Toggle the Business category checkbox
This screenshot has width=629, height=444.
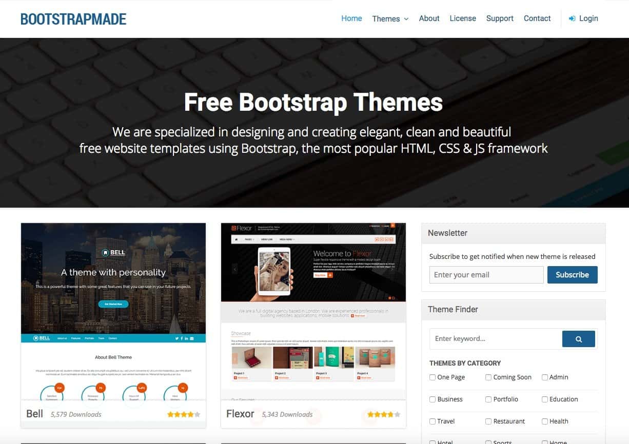433,399
